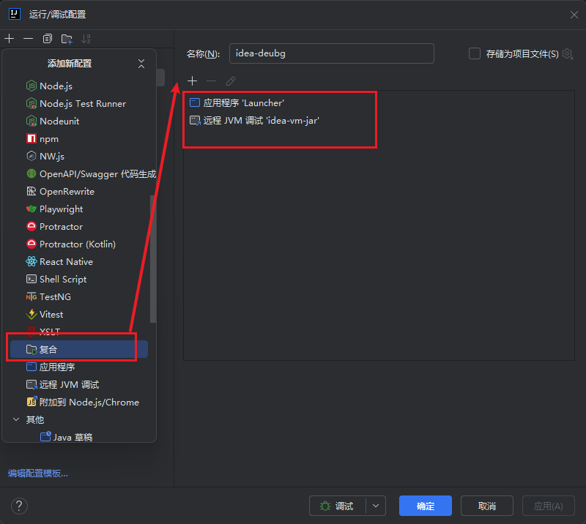The height and width of the screenshot is (524, 586).
Task: Sort configurations using the sort icon
Action: [x=86, y=39]
